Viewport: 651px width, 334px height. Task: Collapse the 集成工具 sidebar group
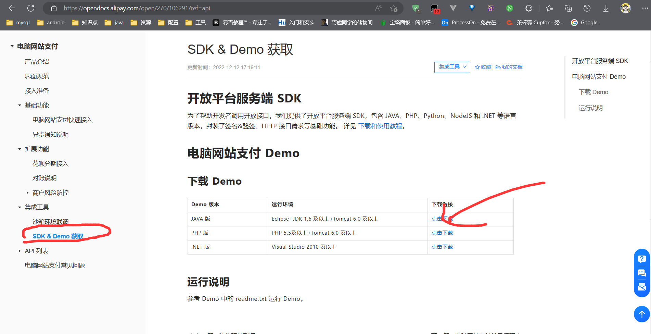pyautogui.click(x=20, y=207)
